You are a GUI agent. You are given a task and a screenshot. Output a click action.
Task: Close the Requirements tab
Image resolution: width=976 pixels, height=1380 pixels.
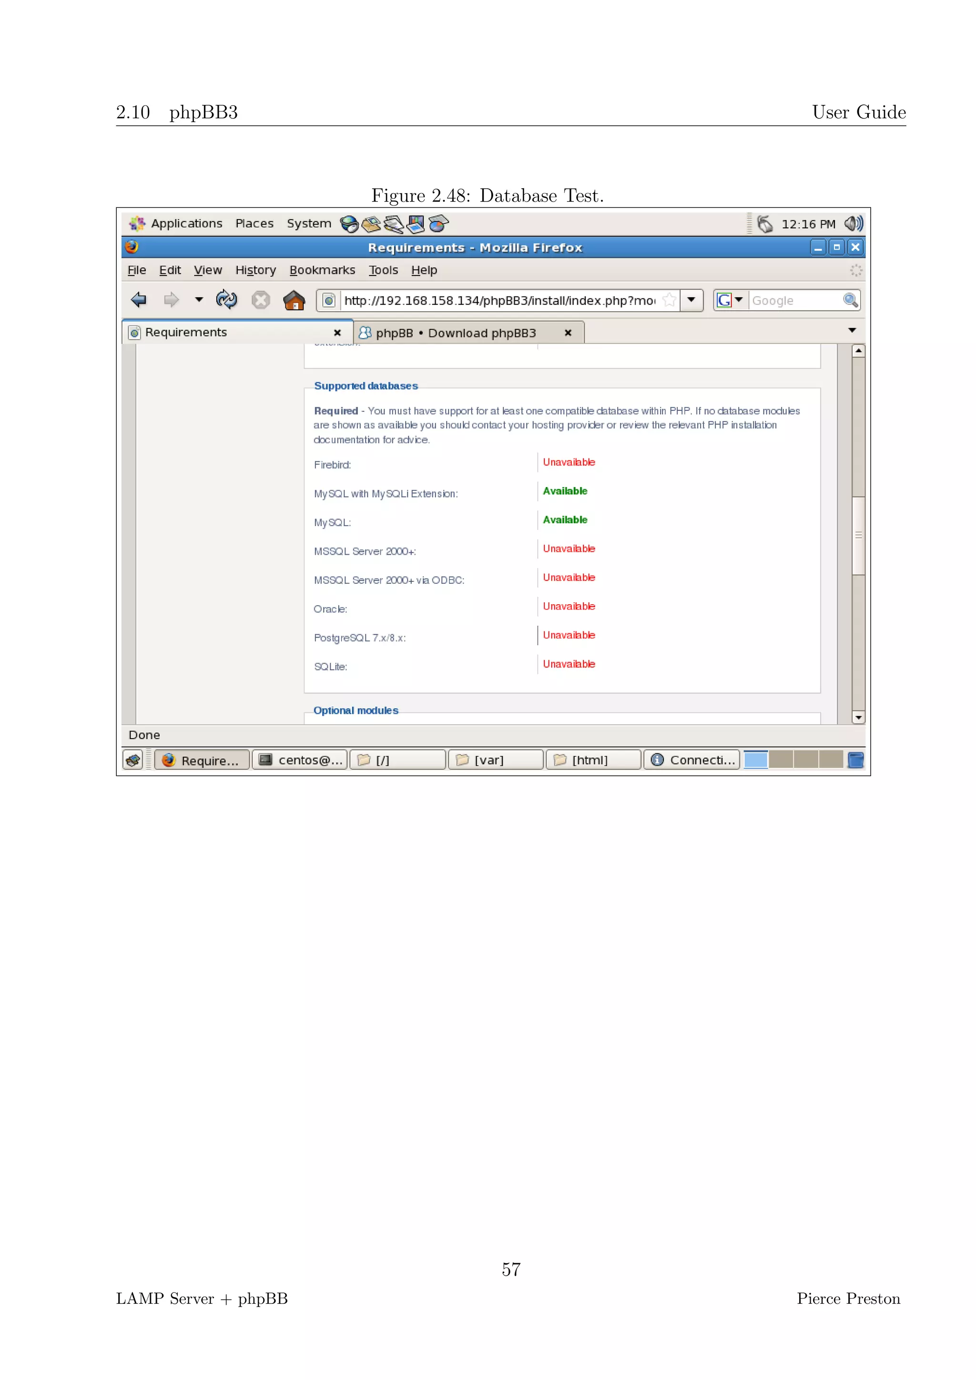pyautogui.click(x=337, y=333)
